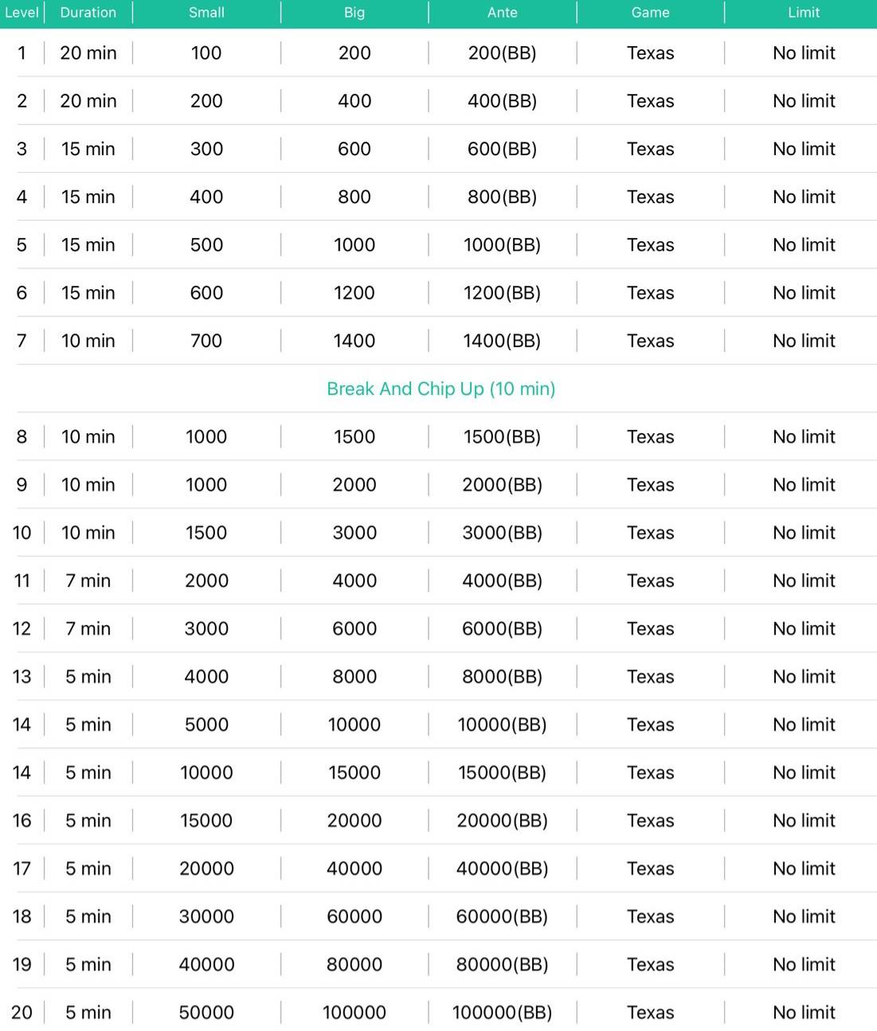Select the 20 min duration of level 1

[88, 53]
